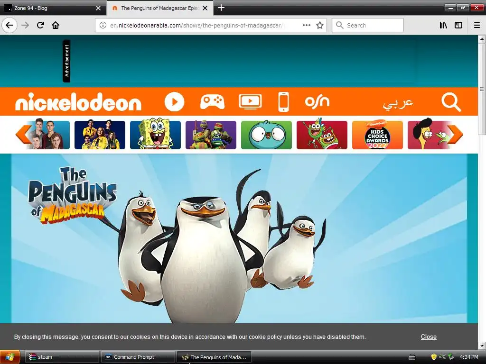Click the vertical scrollbar thumb
This screenshot has width=486, height=364.
[482, 89]
